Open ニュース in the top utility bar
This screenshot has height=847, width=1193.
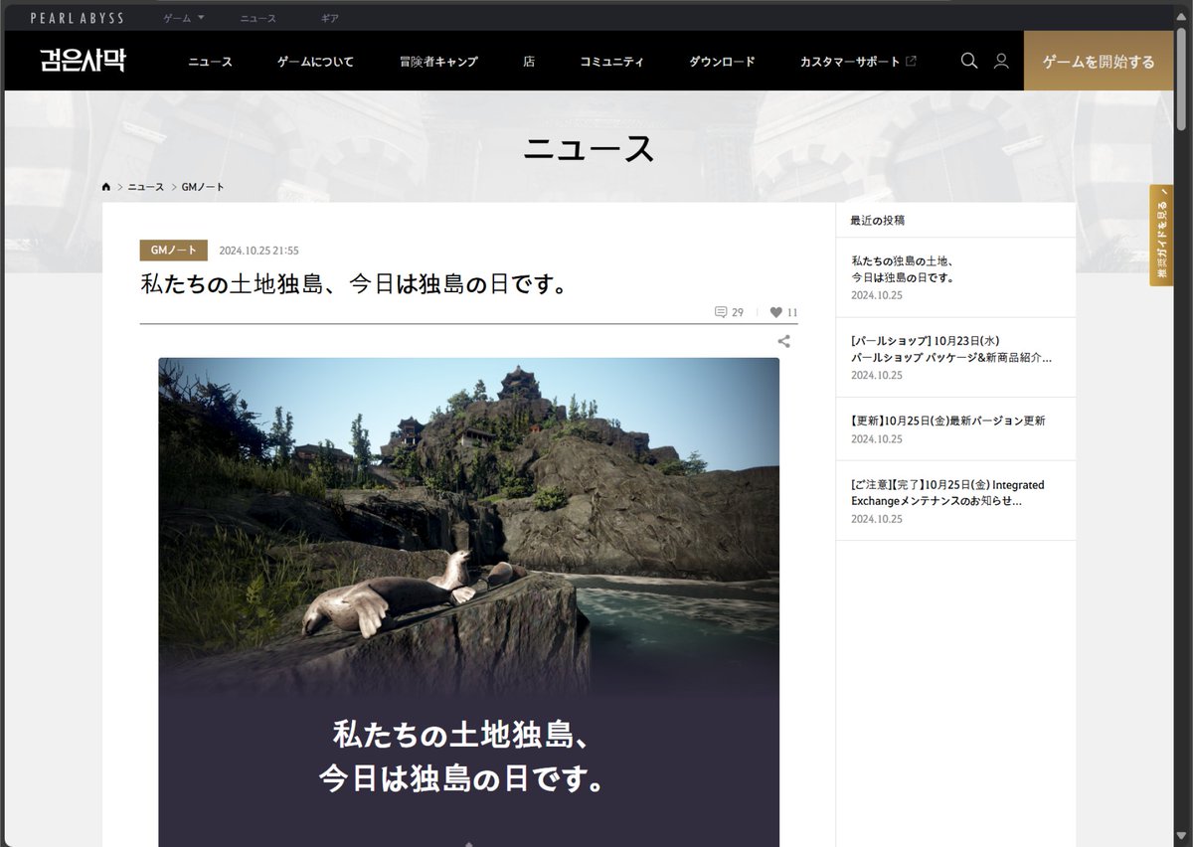[x=258, y=18]
